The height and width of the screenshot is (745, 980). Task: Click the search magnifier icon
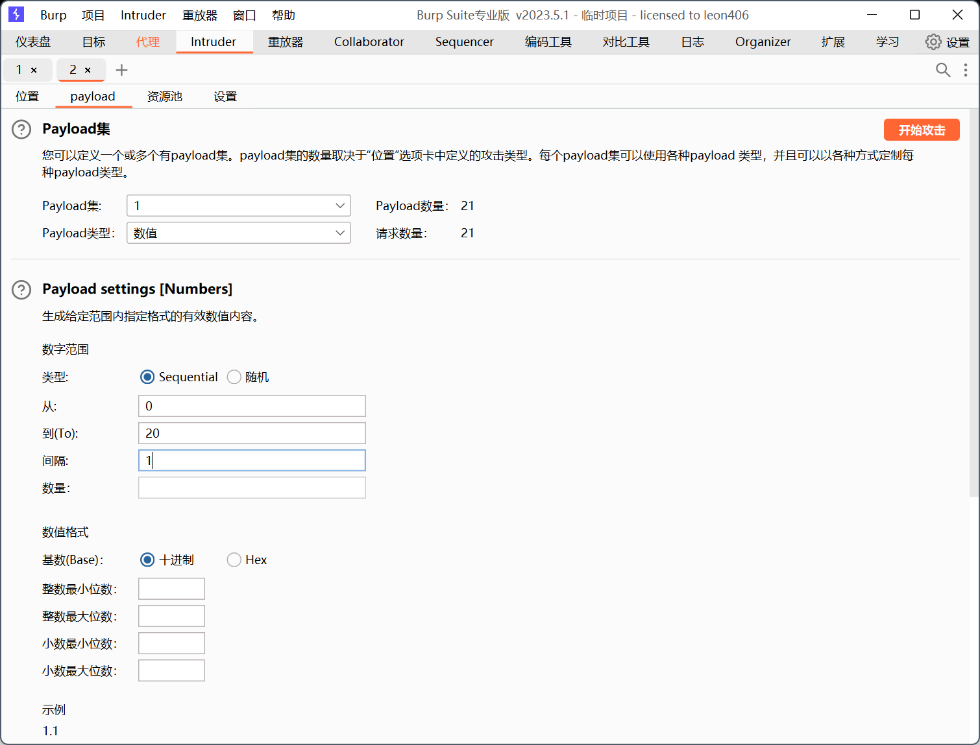point(943,70)
